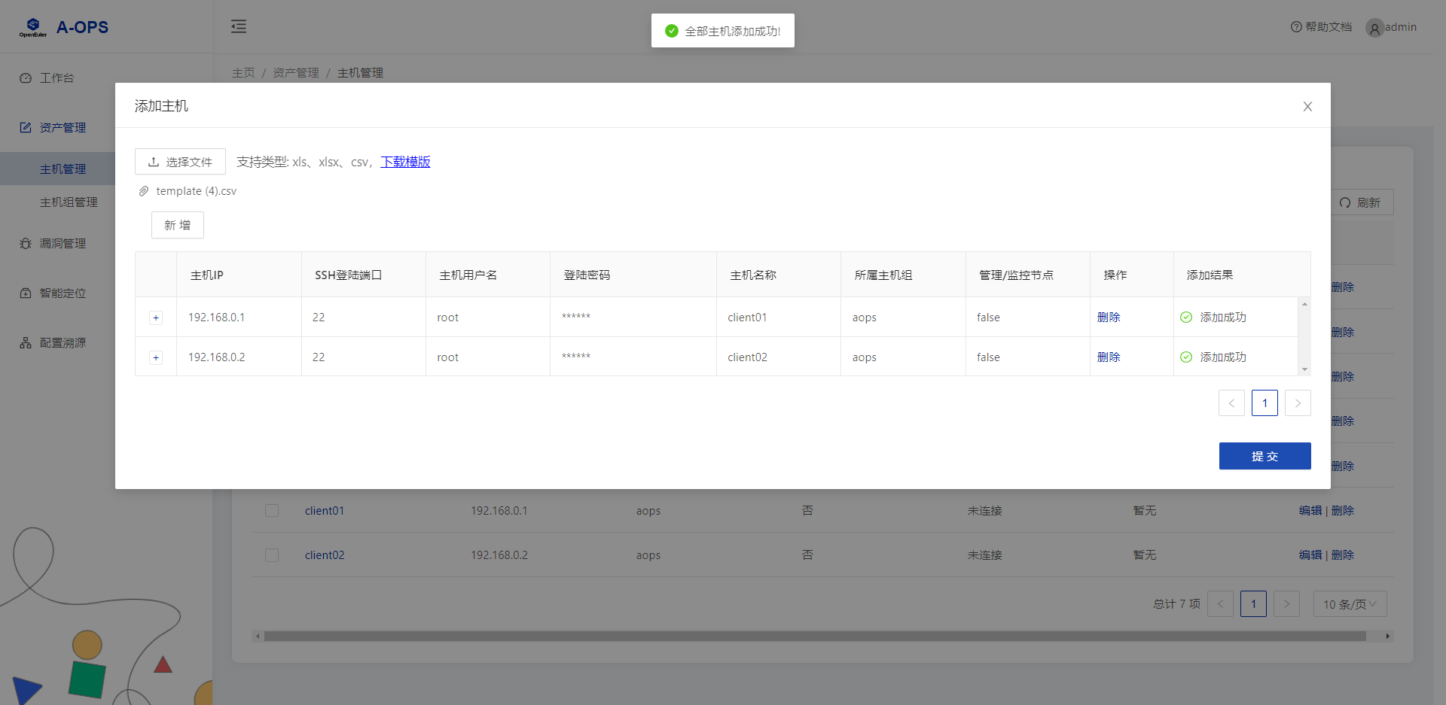The width and height of the screenshot is (1446, 705).
Task: Click the choose file upload button
Action: tap(180, 162)
